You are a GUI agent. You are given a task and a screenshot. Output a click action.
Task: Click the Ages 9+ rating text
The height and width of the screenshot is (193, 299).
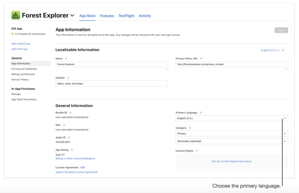pyautogui.click(x=60, y=155)
